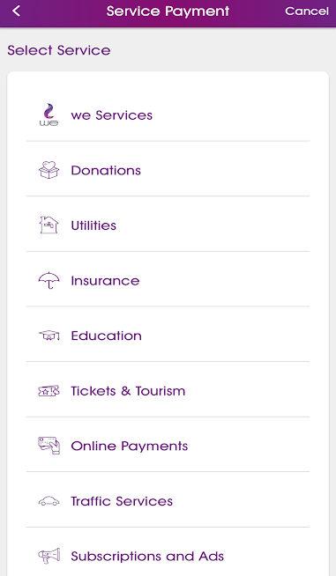
Task: Tap the ticket star icon
Action: [49, 391]
